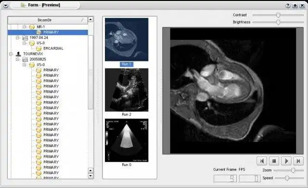
Task: Select the TOURNEVIX patient entry
Action: tap(33, 54)
